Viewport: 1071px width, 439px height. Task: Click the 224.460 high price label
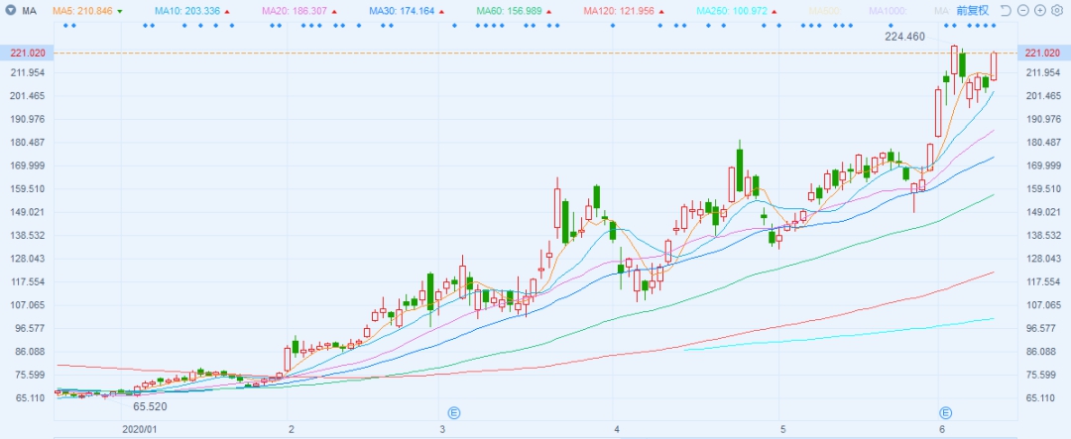coord(905,38)
